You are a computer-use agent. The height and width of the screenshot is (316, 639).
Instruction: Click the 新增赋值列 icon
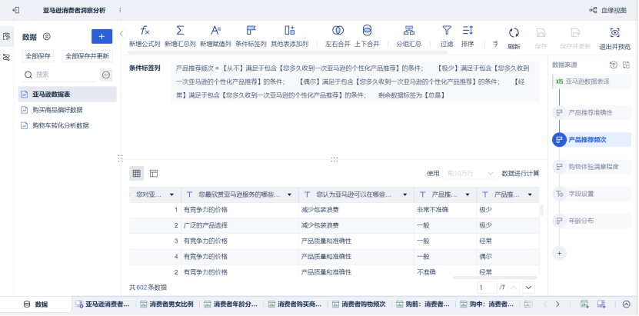coord(215,31)
